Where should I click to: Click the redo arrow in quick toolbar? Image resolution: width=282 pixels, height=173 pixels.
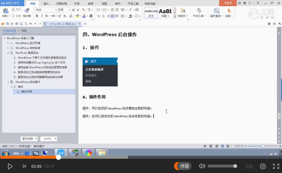35,24
